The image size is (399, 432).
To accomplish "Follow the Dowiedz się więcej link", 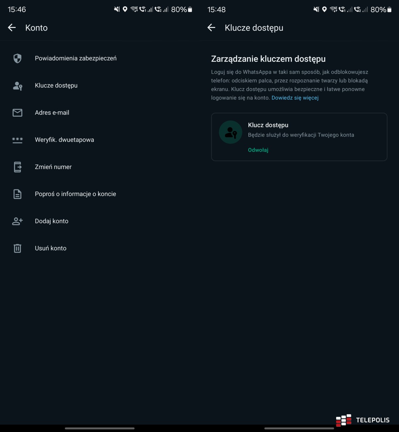I will [295, 98].
